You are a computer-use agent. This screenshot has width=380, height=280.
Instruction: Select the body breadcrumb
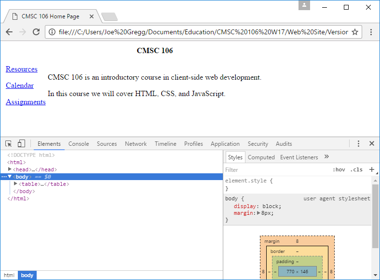tap(27, 275)
